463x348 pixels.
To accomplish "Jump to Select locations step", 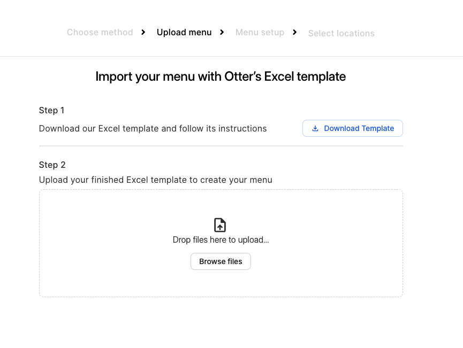I will pos(341,33).
